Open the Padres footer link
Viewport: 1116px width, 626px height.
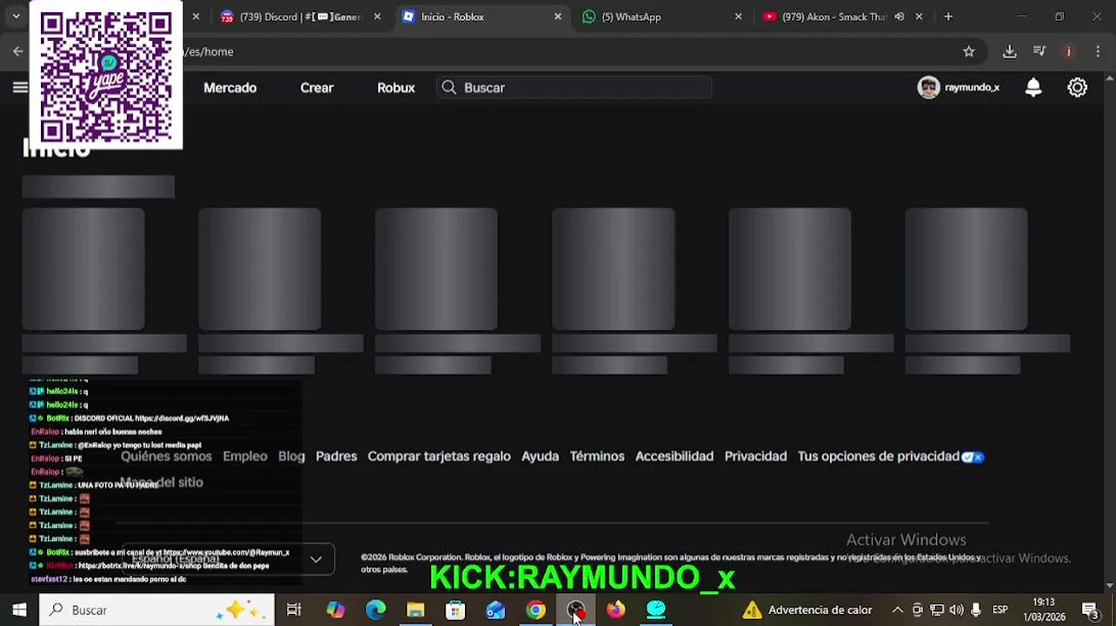[x=336, y=456]
